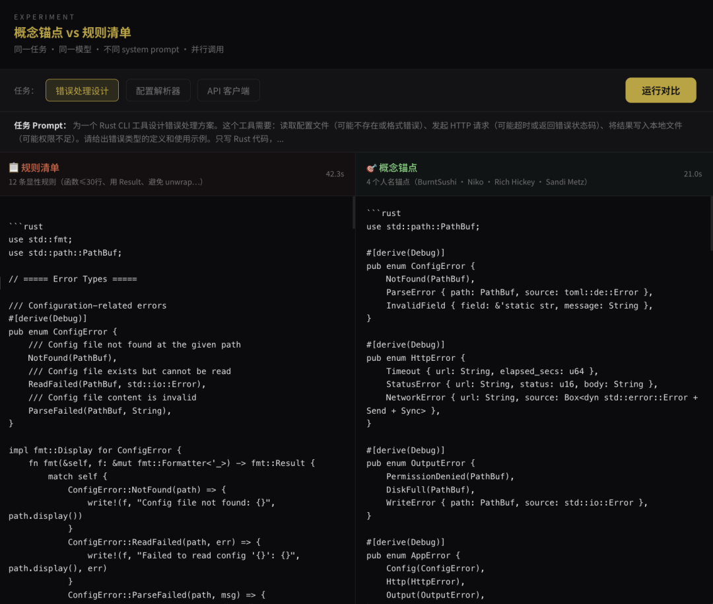
Task: Click the 42.3s timing label
Action: tap(335, 174)
